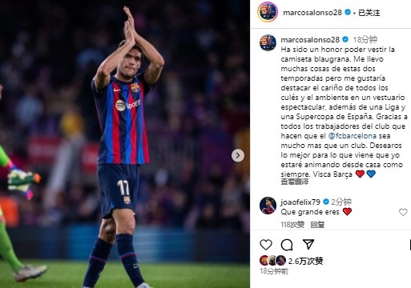Click the main post photo
411x288 pixels.
point(125,144)
